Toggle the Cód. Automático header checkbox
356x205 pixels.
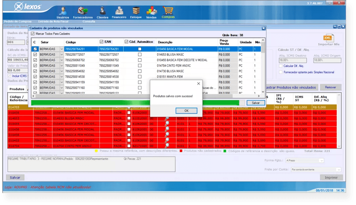[x=126, y=42]
